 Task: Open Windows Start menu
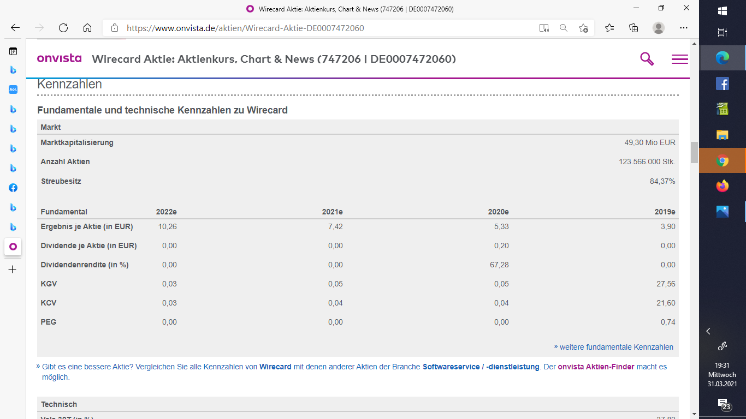click(x=723, y=10)
